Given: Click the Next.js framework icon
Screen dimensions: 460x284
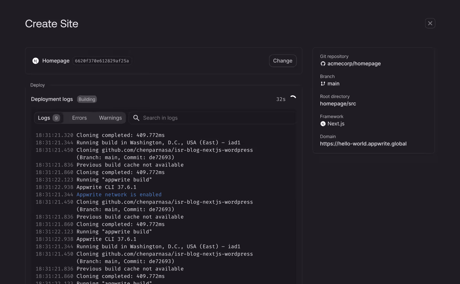Looking at the screenshot, I should [323, 124].
